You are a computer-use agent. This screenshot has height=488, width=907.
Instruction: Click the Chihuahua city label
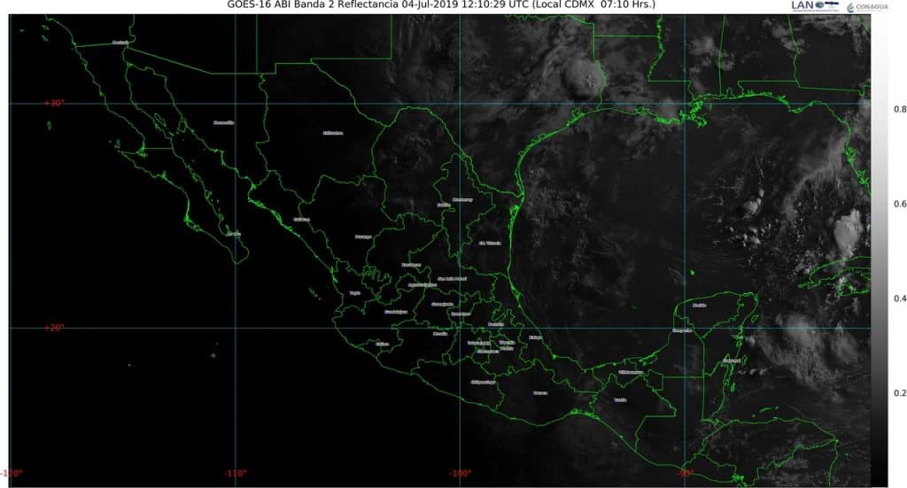[332, 133]
